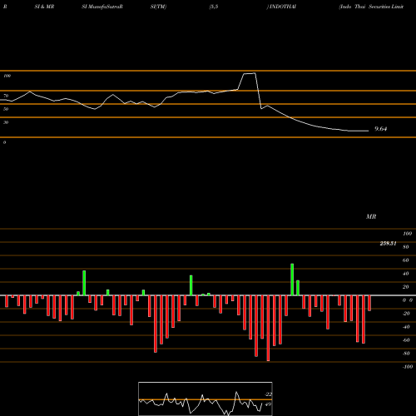
Task: Click the RSI axis label 100
Action: (x=7, y=76)
